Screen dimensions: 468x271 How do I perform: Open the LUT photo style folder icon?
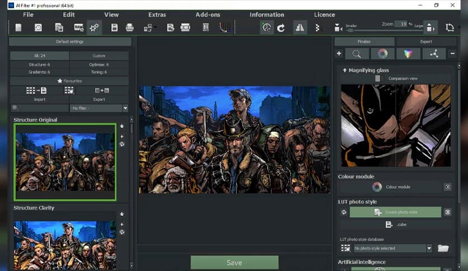pos(443,248)
